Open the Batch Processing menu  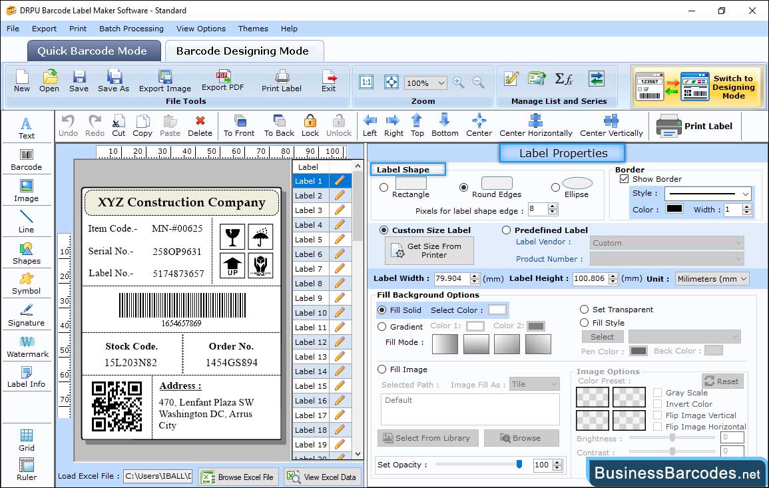coord(131,29)
